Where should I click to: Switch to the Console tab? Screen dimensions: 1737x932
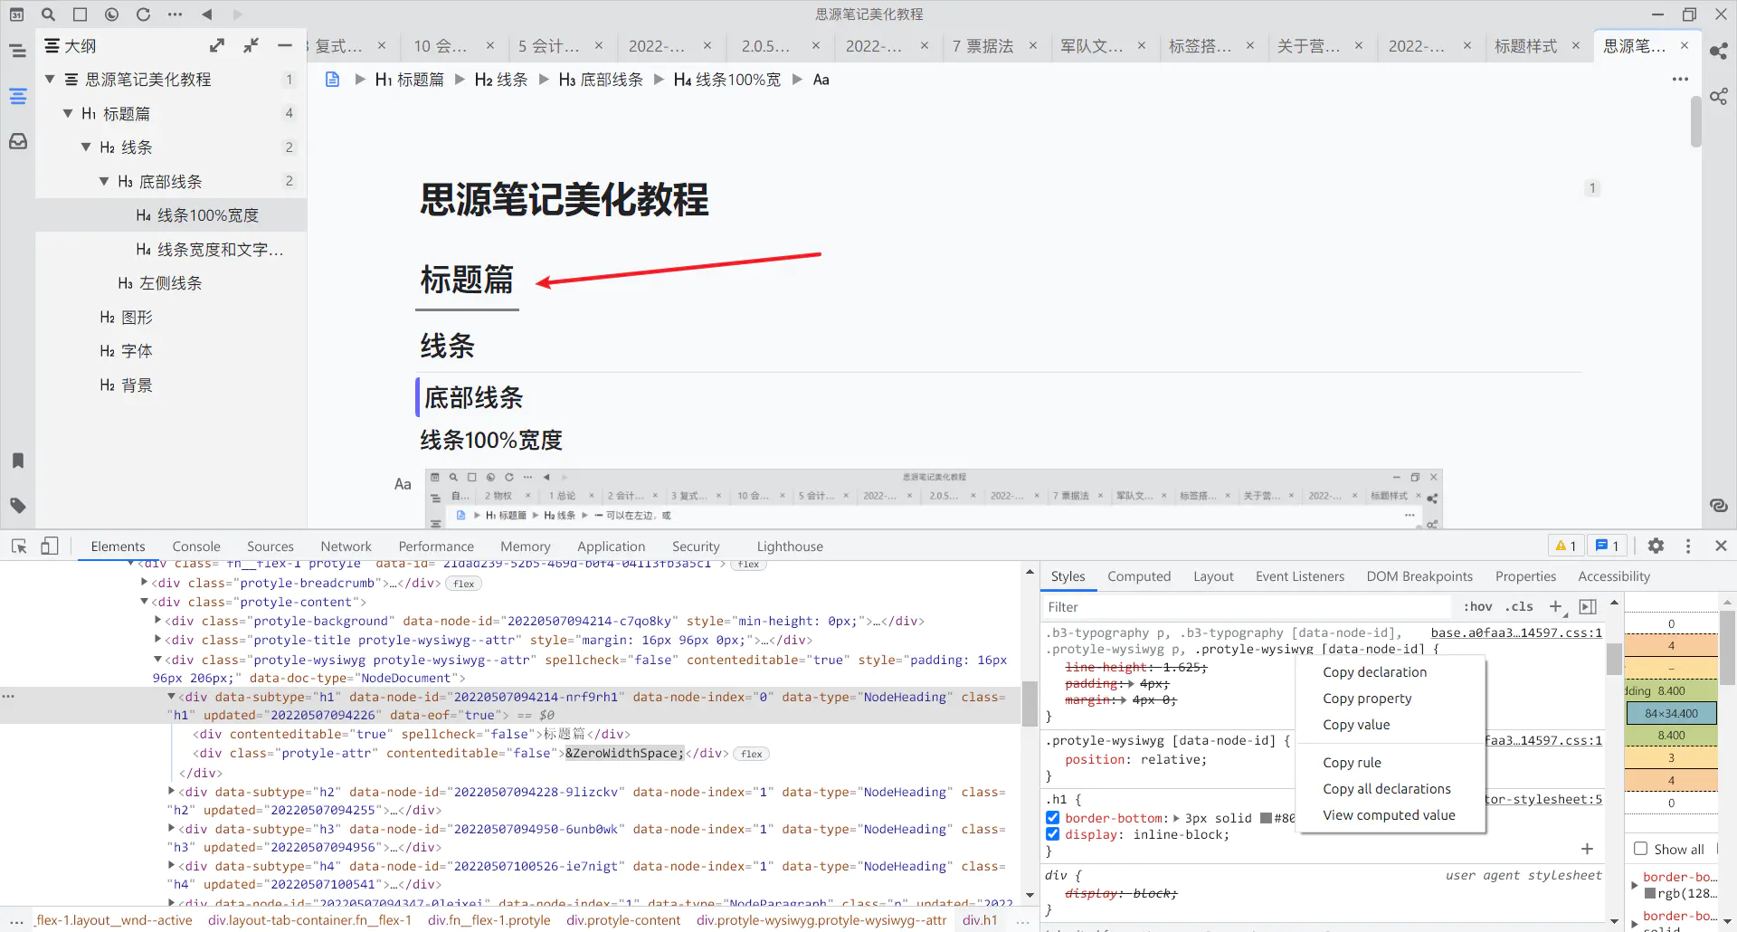(x=196, y=547)
